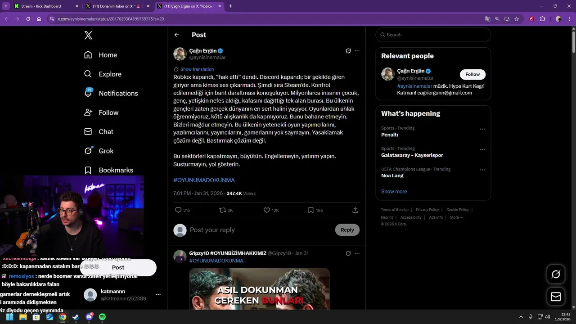Open the Privacy Policy link
The height and width of the screenshot is (324, 576).
click(427, 210)
